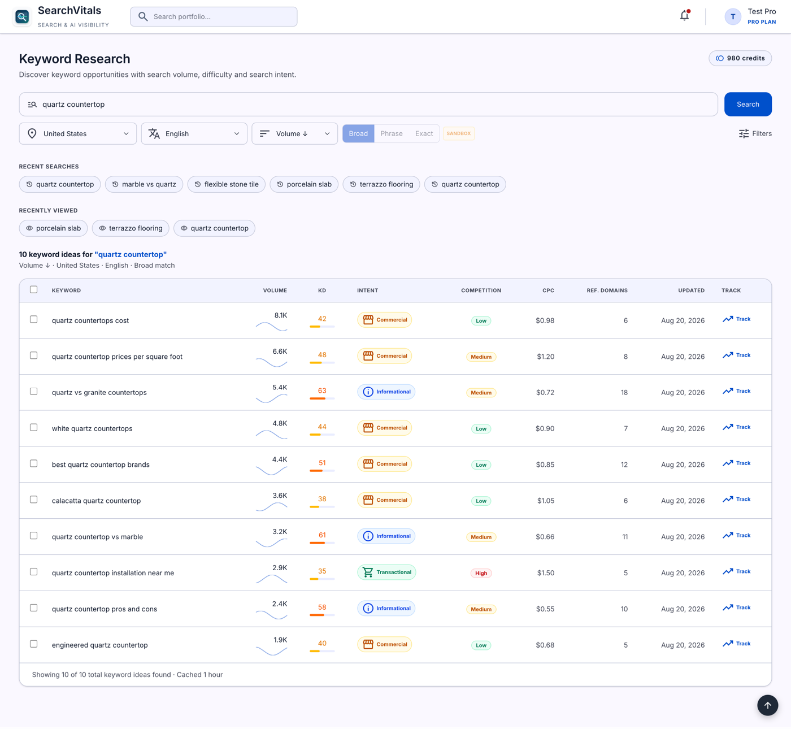
Task: Select the Phrase match tab
Action: point(392,133)
